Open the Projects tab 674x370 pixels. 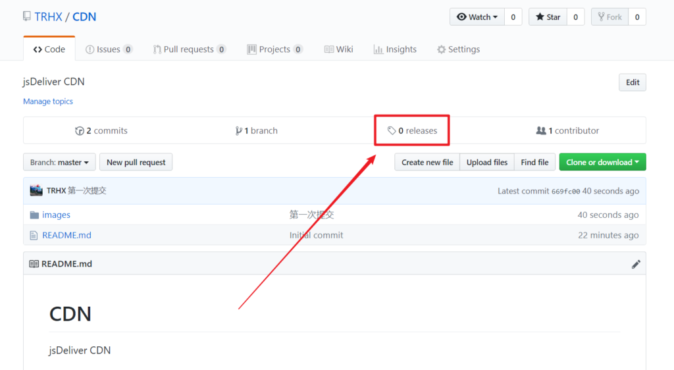pyautogui.click(x=274, y=49)
